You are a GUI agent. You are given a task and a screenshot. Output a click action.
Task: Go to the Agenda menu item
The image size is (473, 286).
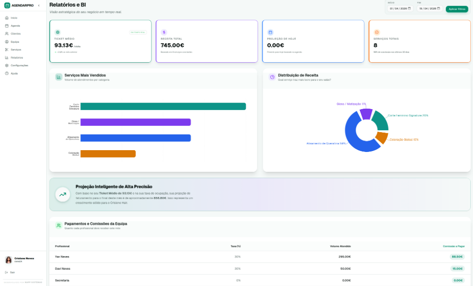15,26
